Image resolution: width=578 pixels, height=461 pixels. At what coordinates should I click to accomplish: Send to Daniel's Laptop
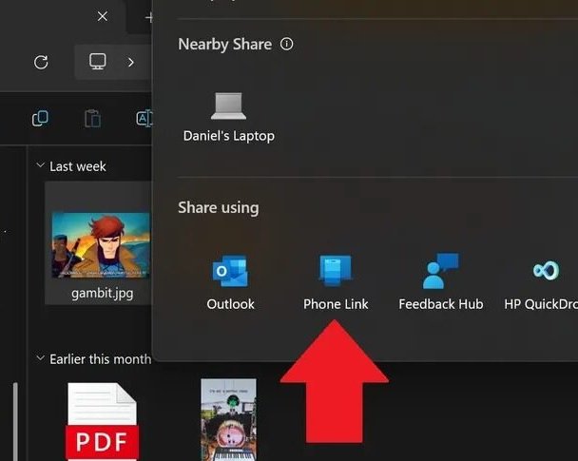click(x=228, y=117)
